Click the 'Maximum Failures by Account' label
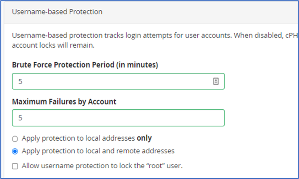 pyautogui.click(x=64, y=101)
